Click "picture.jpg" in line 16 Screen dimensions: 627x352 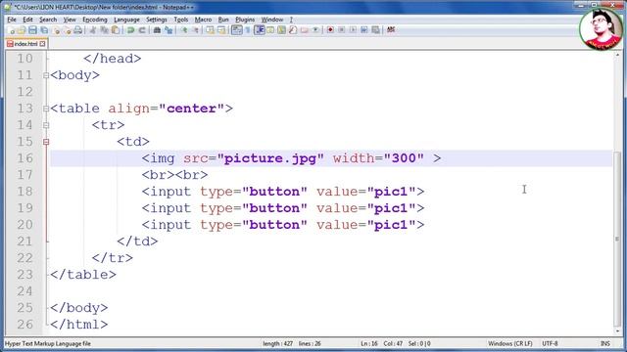coord(270,158)
